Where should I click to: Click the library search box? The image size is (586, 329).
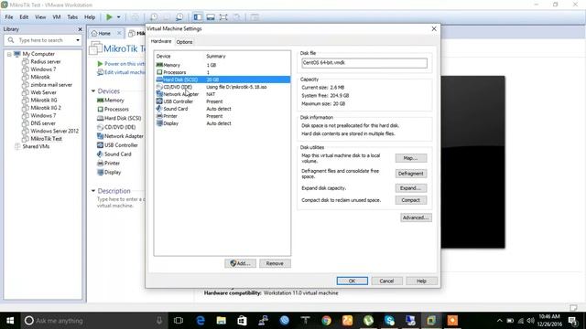point(43,40)
